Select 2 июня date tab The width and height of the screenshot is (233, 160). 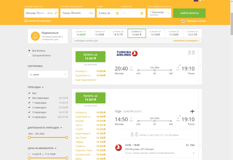pyautogui.click(x=118, y=33)
